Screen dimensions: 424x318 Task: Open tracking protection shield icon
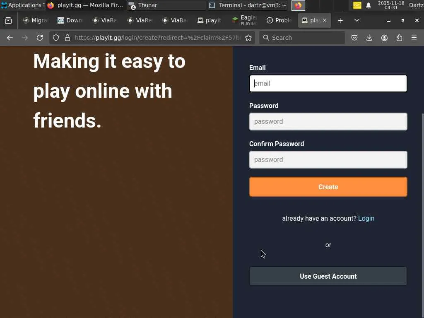pyautogui.click(x=56, y=38)
